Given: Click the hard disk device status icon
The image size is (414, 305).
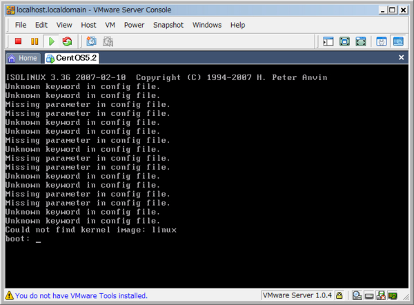Looking at the screenshot, I should (x=357, y=295).
